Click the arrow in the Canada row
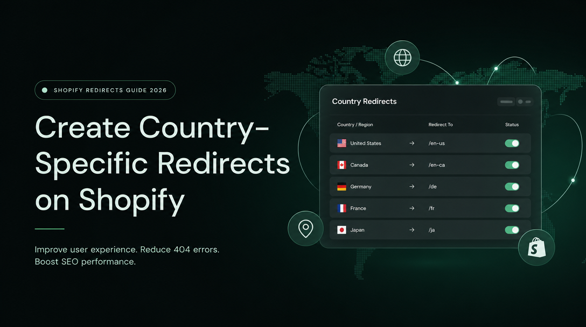 [x=411, y=165]
